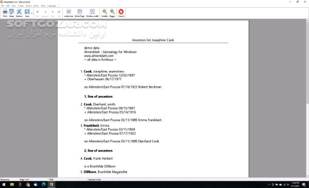
Task: Go to the next page
Action: [x=53, y=13]
